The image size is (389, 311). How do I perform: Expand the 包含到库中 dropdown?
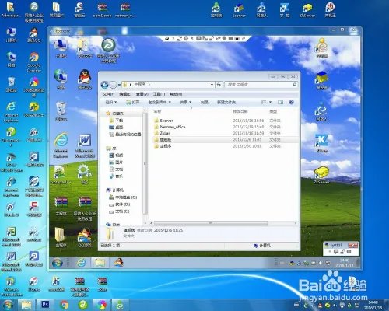[x=159, y=103]
